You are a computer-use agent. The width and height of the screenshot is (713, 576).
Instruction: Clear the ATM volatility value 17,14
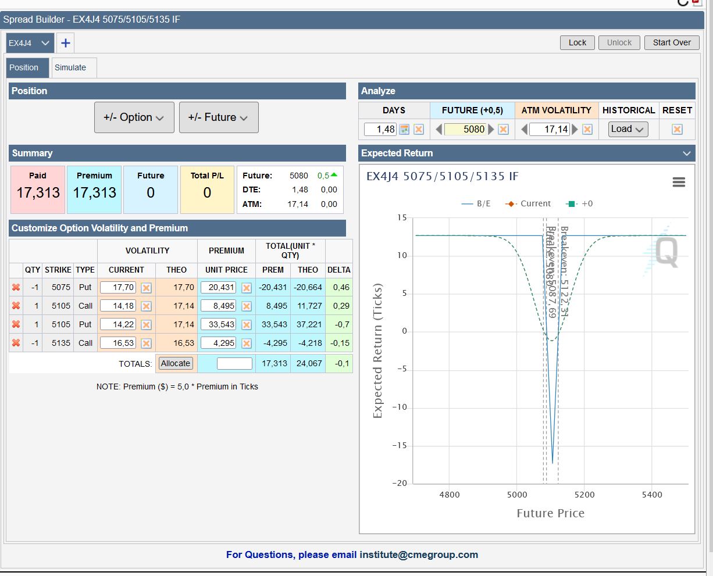pos(587,129)
